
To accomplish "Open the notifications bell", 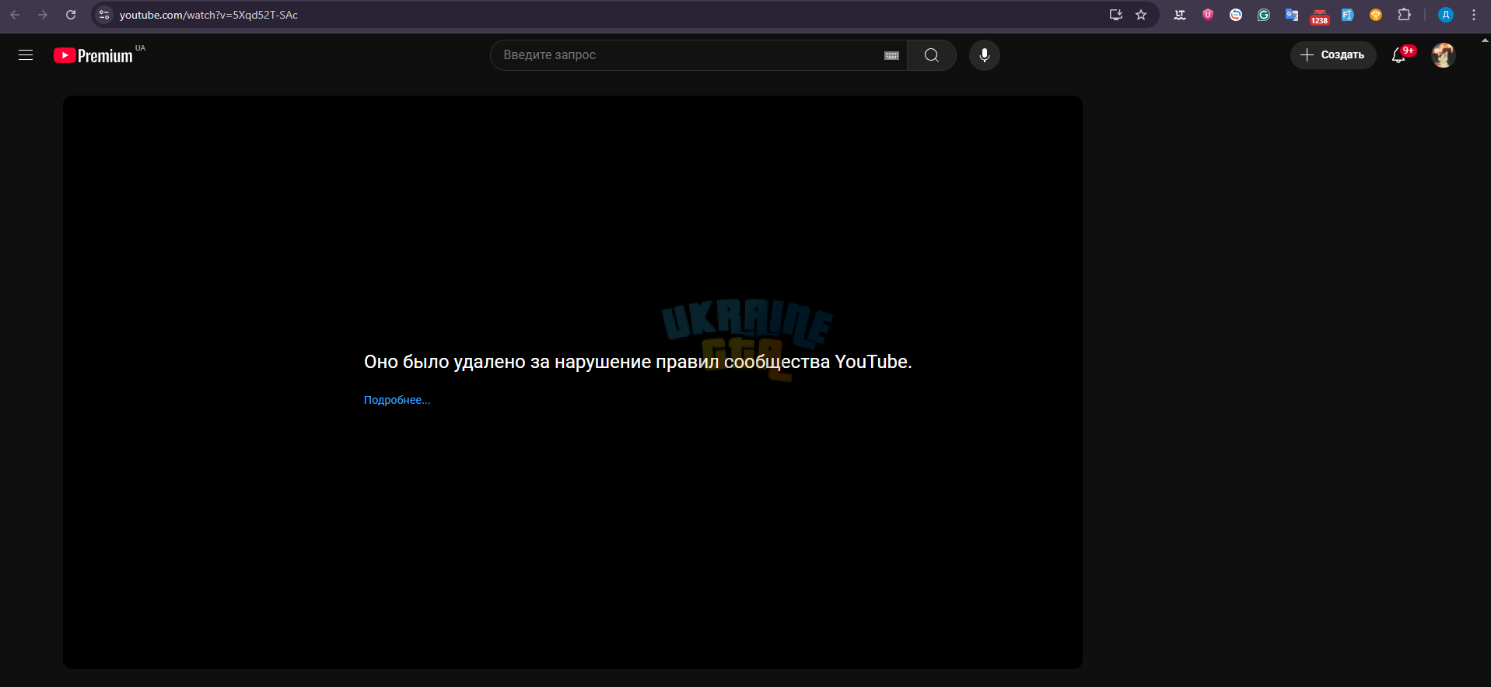I will tap(1398, 55).
